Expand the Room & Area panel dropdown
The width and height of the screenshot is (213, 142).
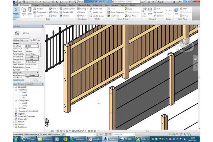point(124,19)
